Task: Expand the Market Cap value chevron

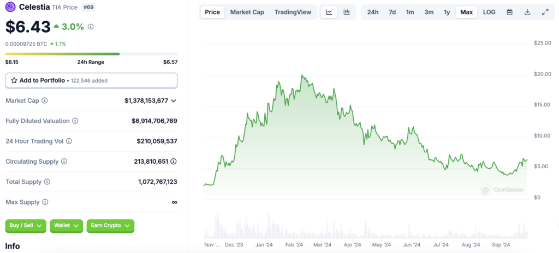Action: 174,101
